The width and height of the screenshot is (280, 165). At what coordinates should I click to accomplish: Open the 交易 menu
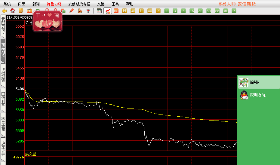tap(101, 4)
